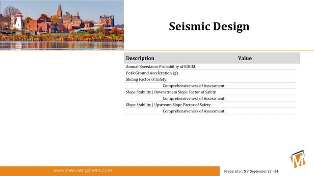The height and width of the screenshot is (176, 314).
Task: Select the Downstream Slope Factor of Safety row
Action: [210, 92]
